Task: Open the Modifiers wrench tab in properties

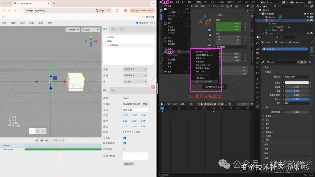Action: 257,83
